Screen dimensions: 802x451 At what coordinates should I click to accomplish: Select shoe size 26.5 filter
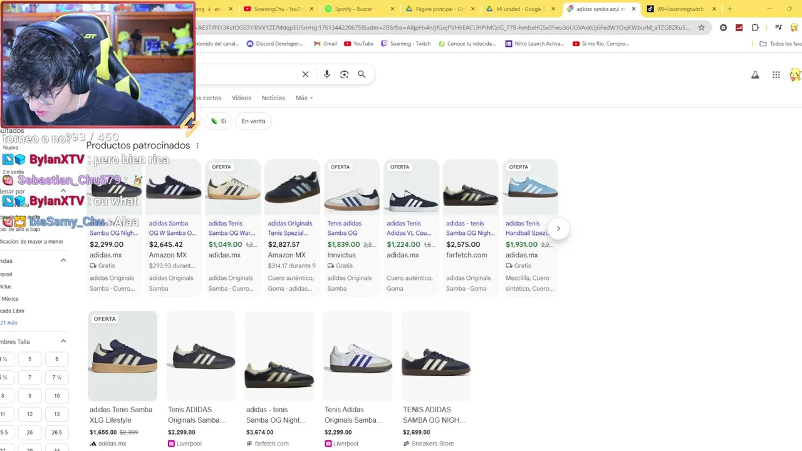point(56,432)
